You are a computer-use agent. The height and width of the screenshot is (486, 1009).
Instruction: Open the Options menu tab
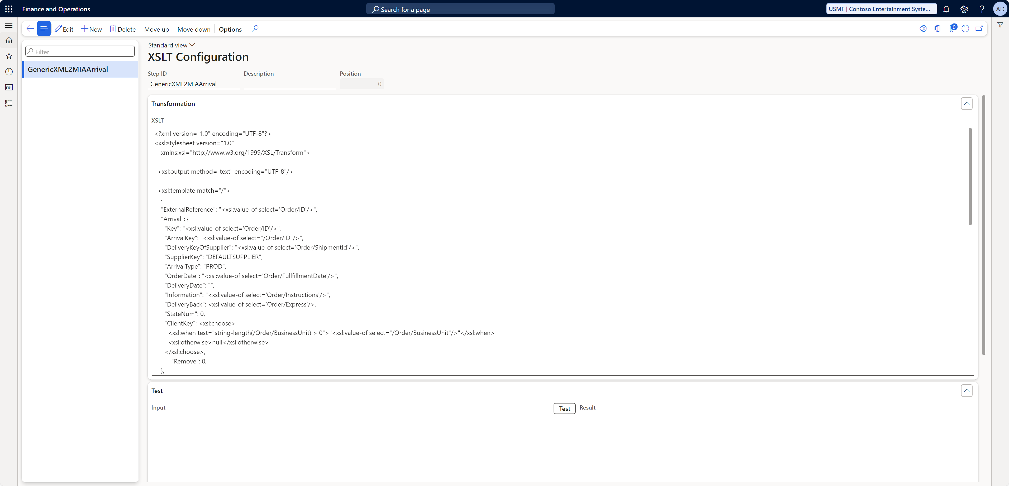click(230, 29)
